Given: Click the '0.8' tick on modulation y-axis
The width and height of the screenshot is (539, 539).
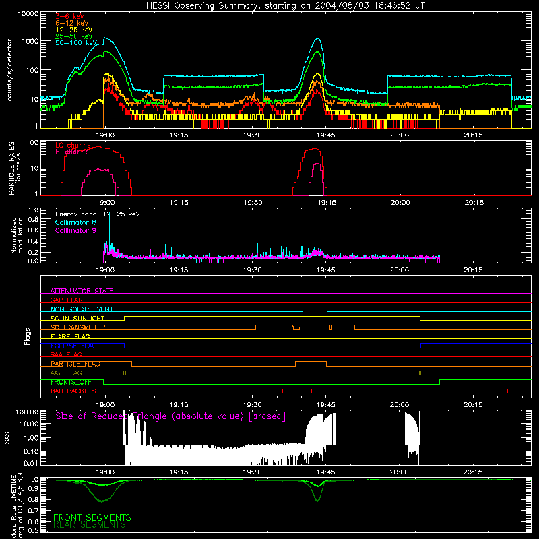Looking at the screenshot, I should [x=33, y=220].
